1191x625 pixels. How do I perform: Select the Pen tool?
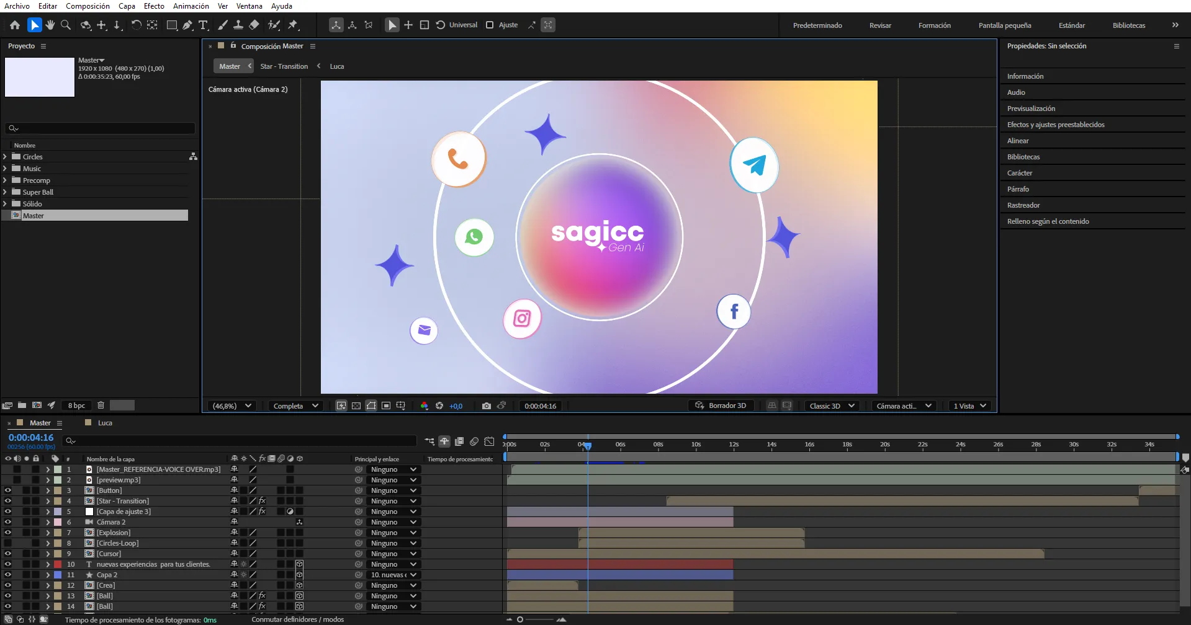coord(187,25)
